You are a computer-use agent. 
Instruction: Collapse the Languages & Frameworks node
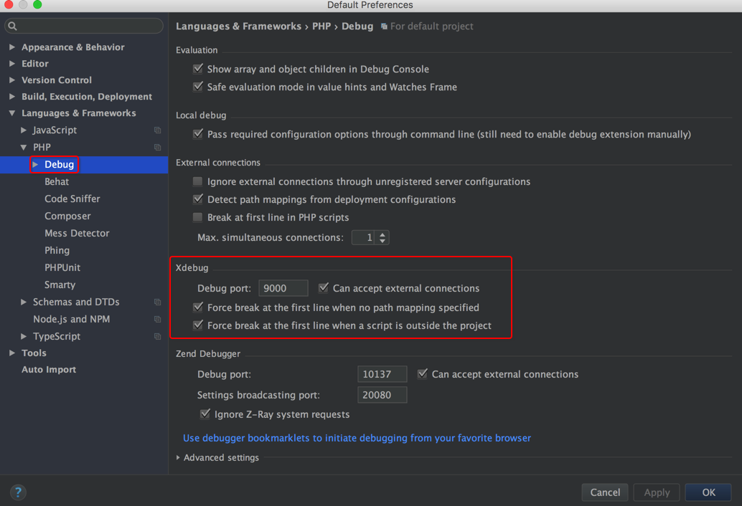click(12, 113)
